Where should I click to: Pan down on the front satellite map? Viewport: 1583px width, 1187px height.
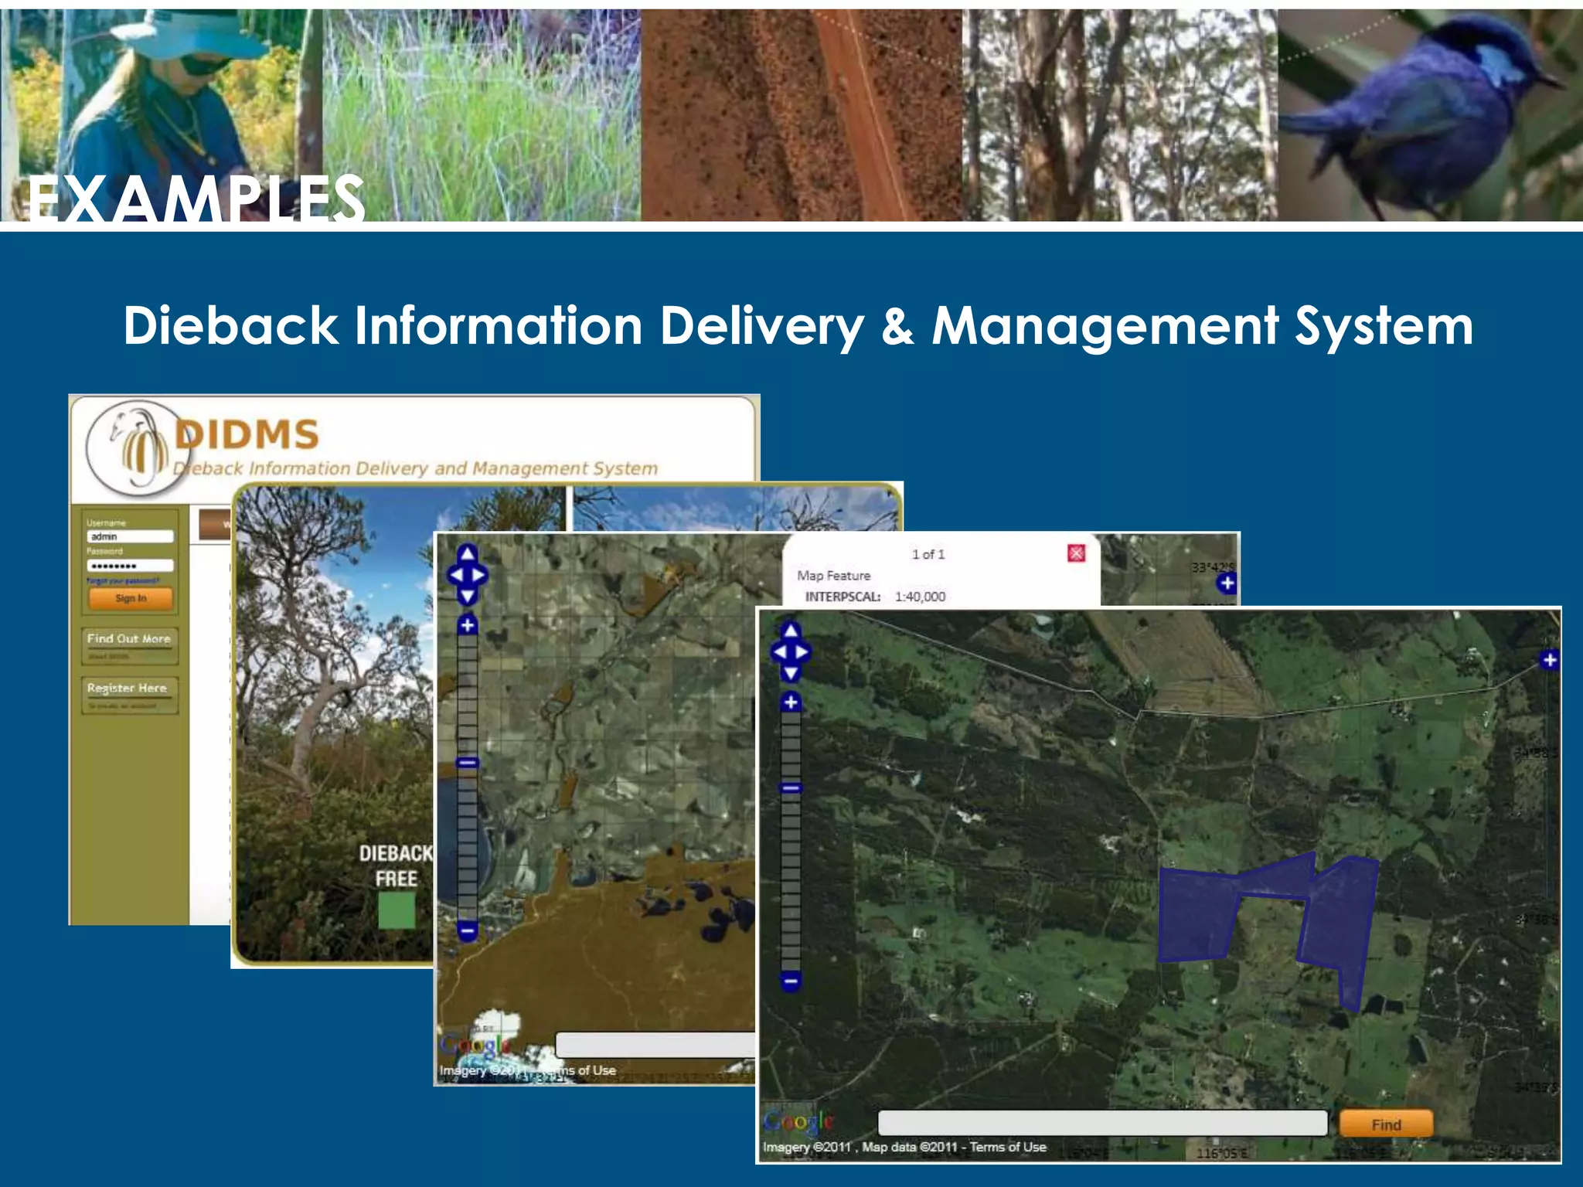pyautogui.click(x=790, y=673)
